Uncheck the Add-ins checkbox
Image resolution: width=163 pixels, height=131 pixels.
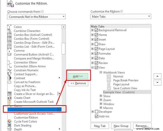(x=96, y=116)
